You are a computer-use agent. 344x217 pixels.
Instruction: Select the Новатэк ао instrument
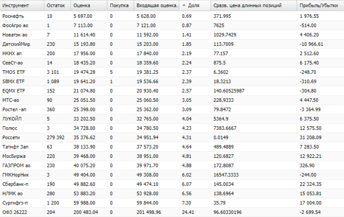pyautogui.click(x=15, y=35)
